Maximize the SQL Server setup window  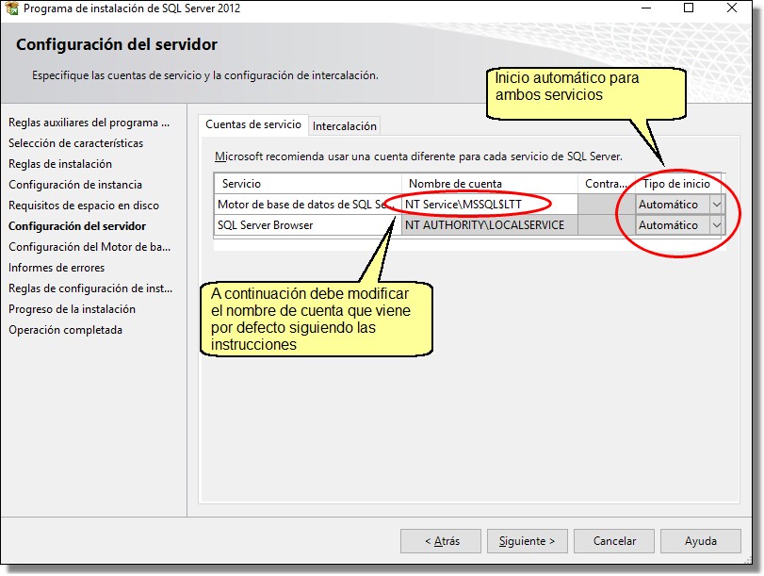689,8
